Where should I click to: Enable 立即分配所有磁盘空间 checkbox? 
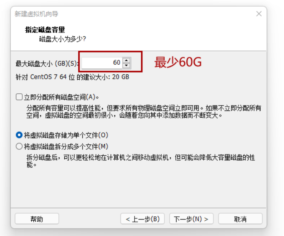click(x=19, y=97)
